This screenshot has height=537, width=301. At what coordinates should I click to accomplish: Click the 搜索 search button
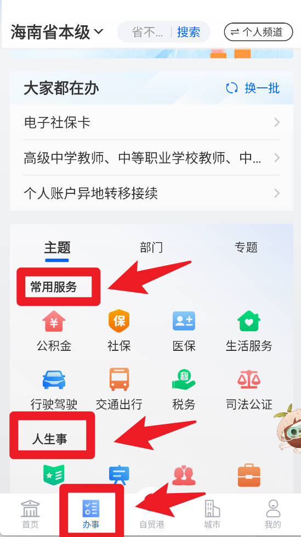pos(189,32)
